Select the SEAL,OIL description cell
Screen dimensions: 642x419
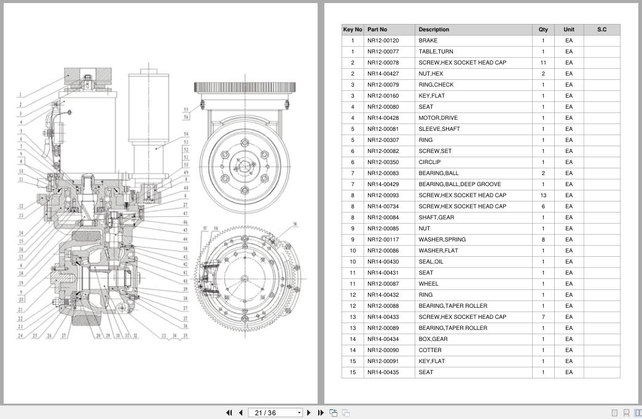pyautogui.click(x=473, y=262)
